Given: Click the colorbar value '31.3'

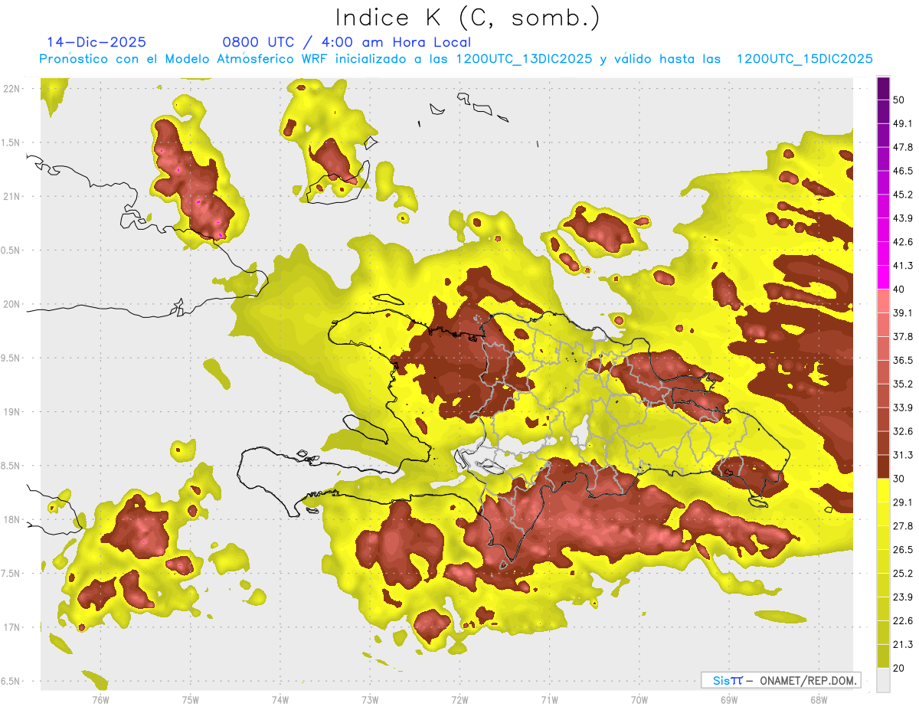Looking at the screenshot, I should pos(903,455).
